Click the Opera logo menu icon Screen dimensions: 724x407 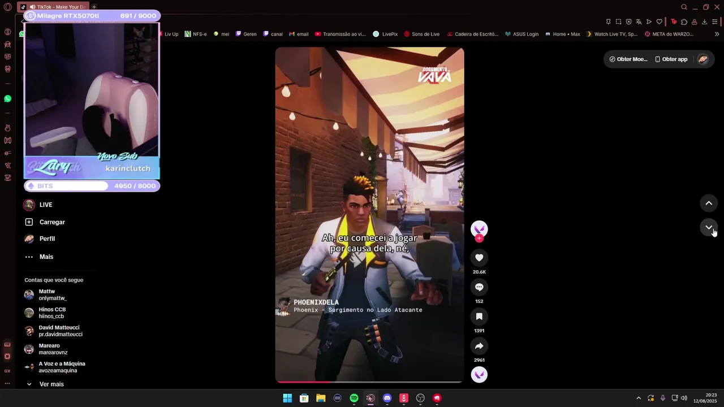coord(7,7)
